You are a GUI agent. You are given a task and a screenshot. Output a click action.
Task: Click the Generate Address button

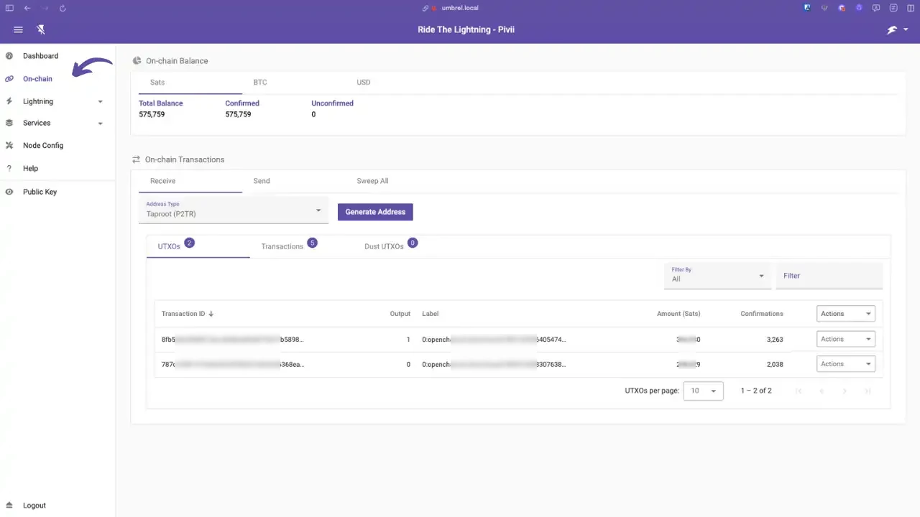(375, 212)
